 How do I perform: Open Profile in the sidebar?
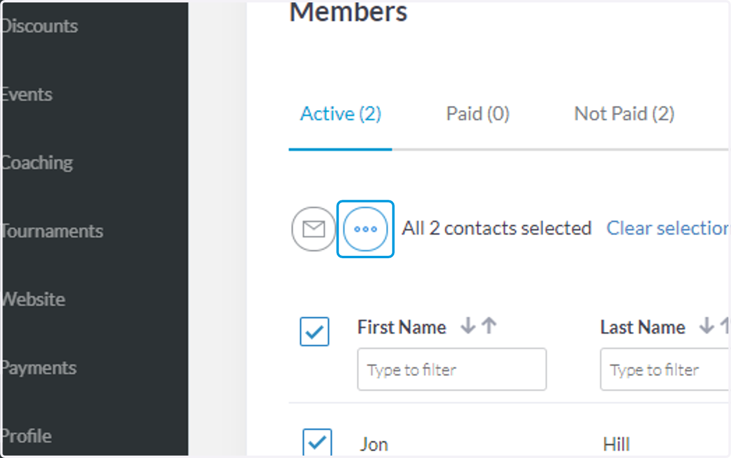tap(26, 436)
